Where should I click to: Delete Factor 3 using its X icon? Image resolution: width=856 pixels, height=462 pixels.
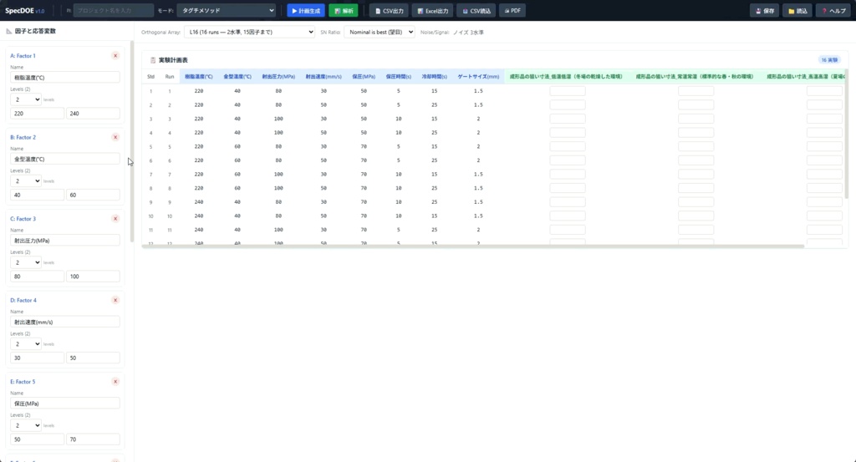(115, 219)
